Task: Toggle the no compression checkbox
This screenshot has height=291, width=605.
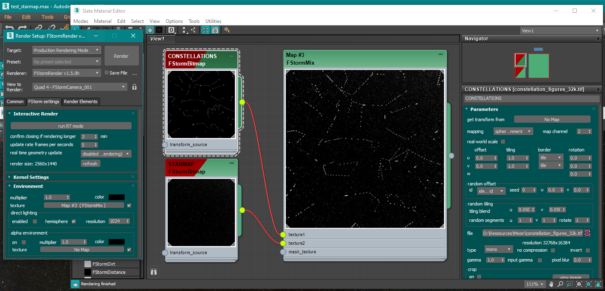Action: tap(553, 250)
